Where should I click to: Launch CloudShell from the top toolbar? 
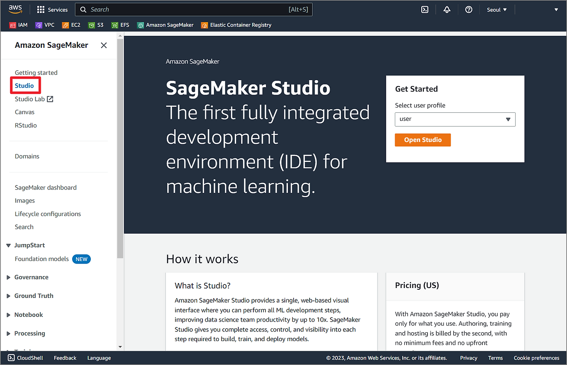click(x=425, y=9)
